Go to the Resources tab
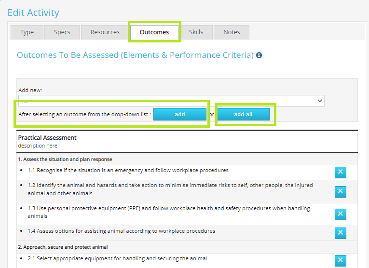The width and height of the screenshot is (369, 268). click(105, 32)
